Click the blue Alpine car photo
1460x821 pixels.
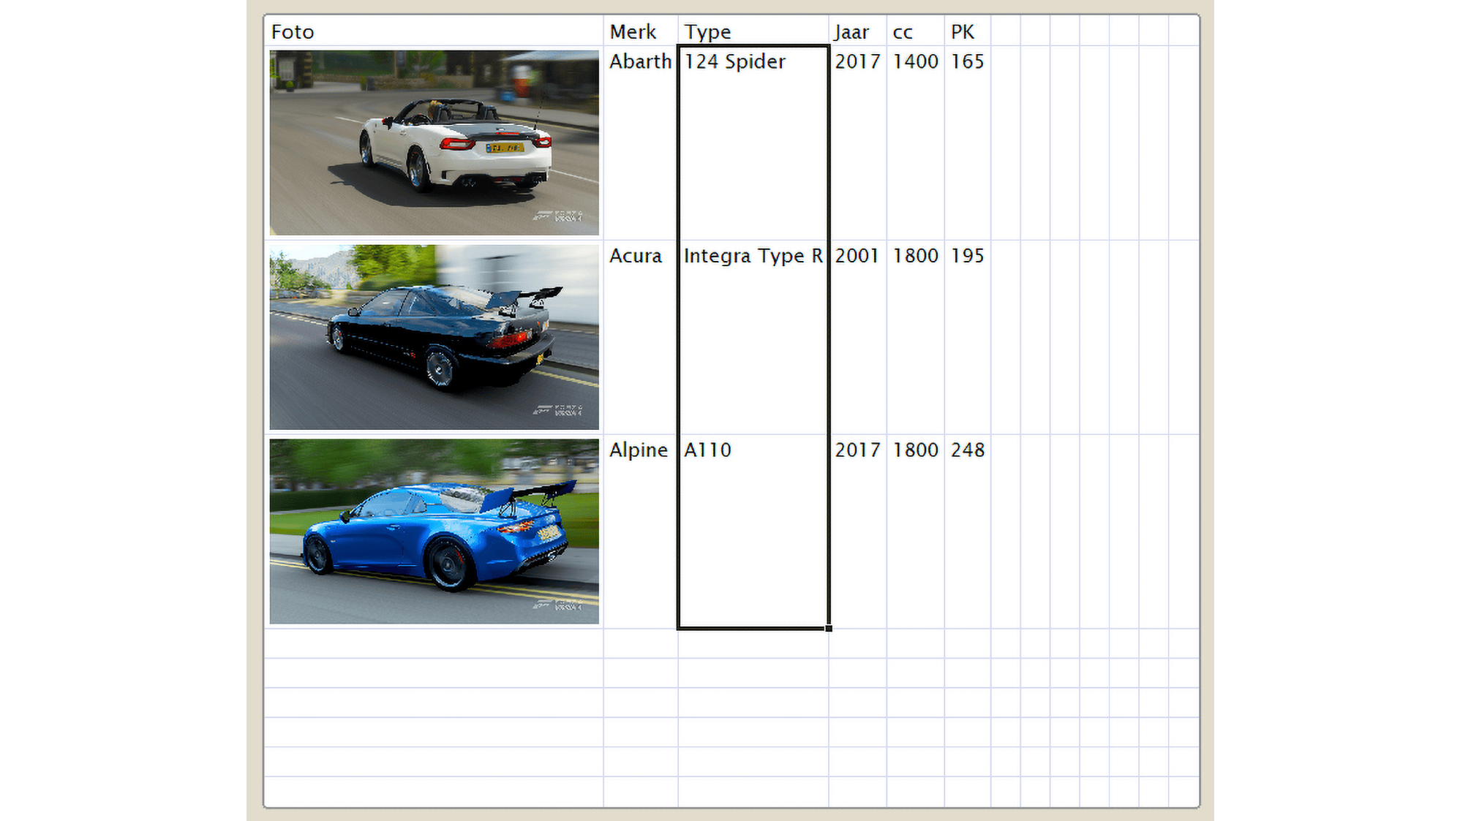coord(434,531)
